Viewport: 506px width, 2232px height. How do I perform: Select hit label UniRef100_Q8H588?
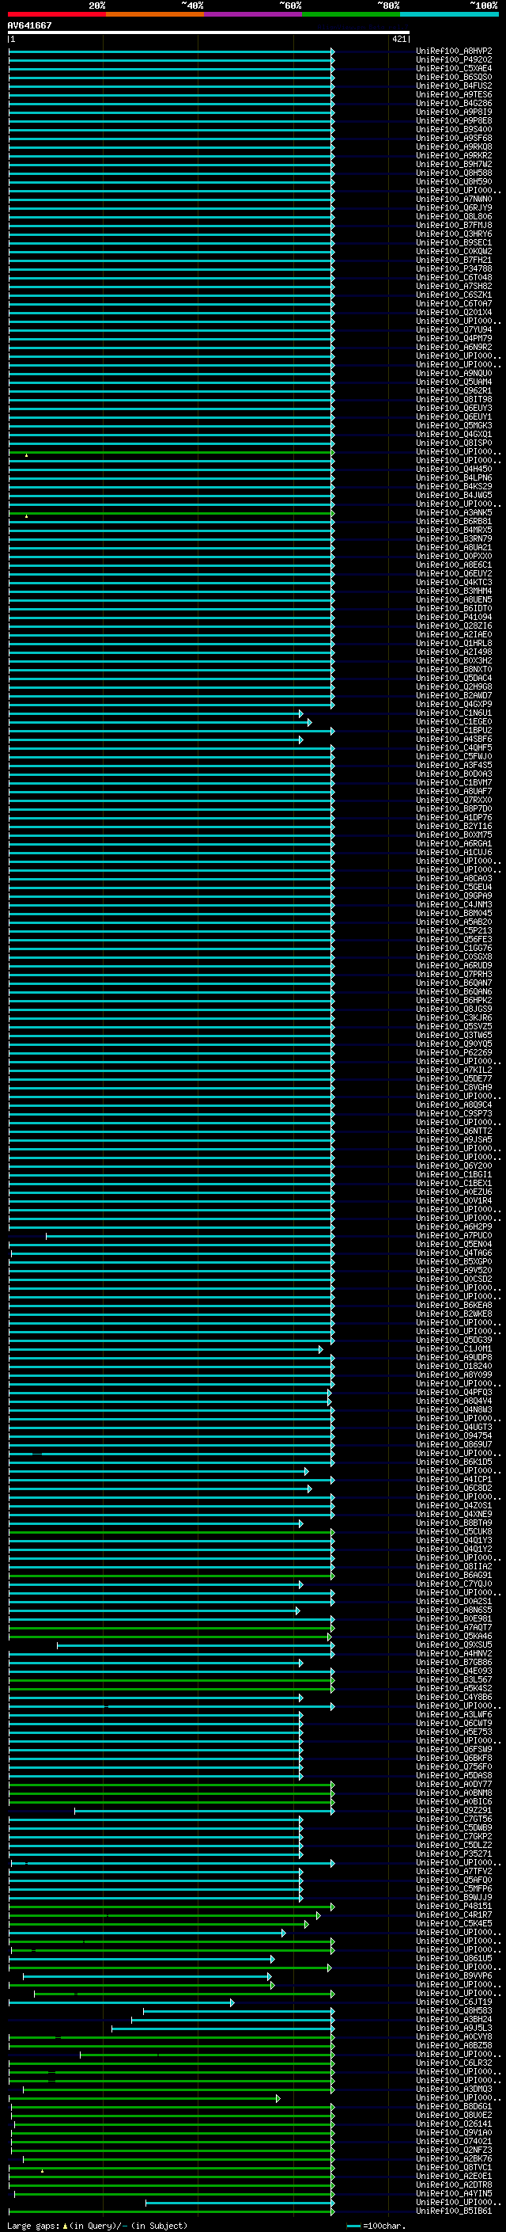[x=454, y=173]
